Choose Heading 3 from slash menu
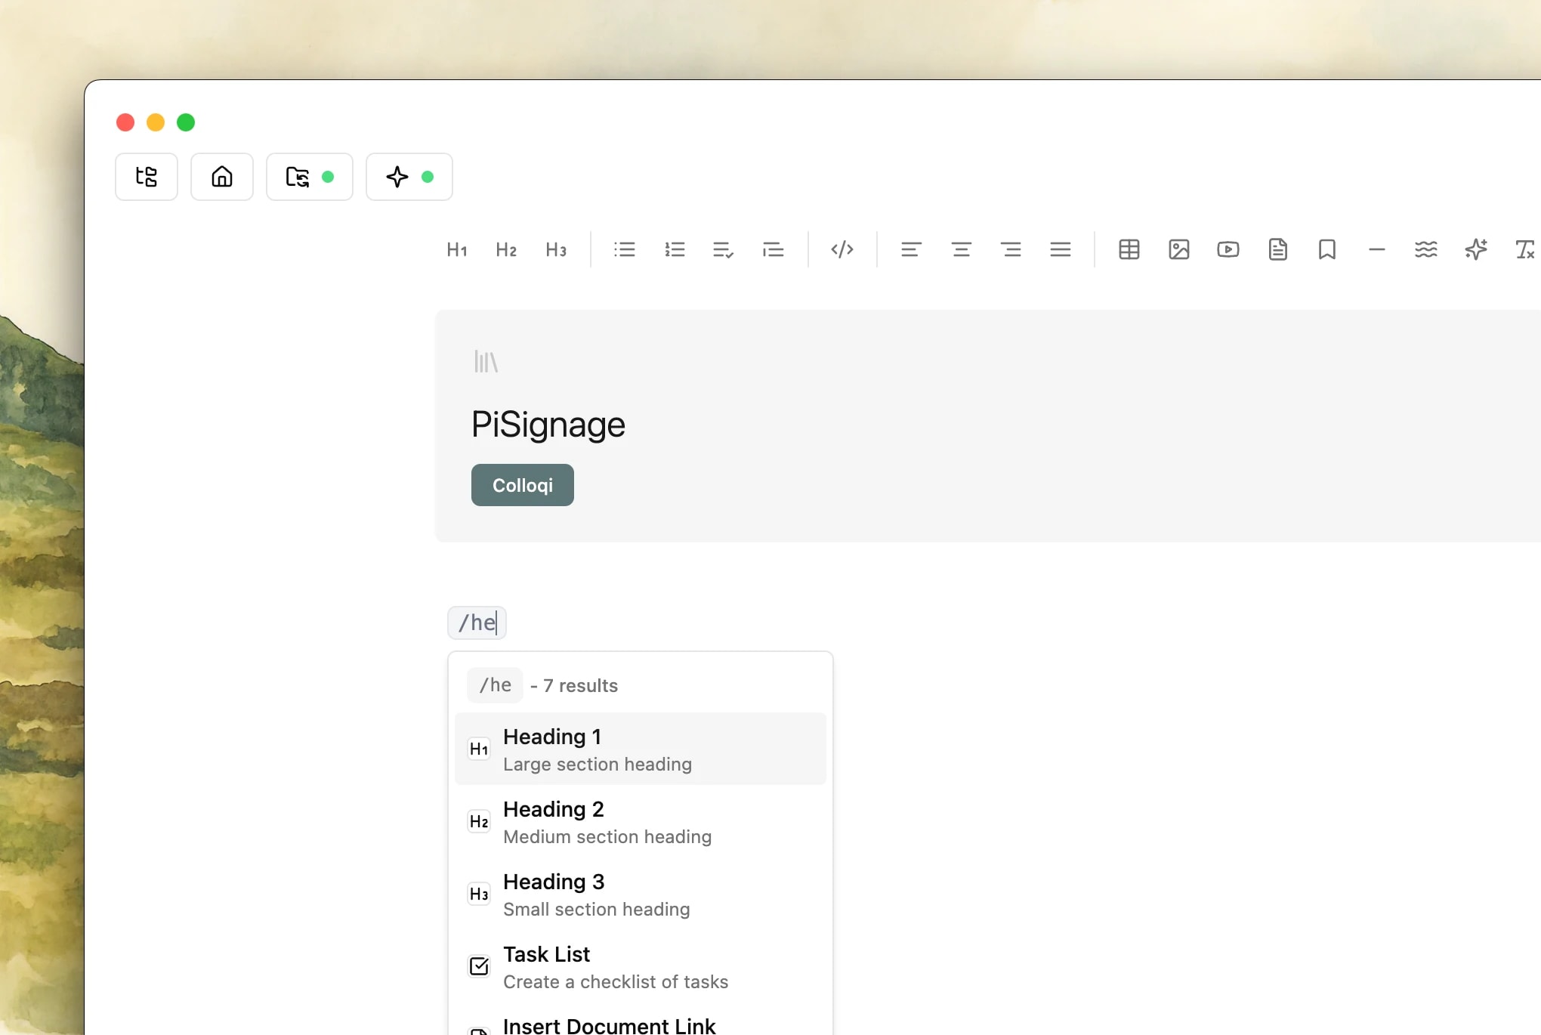 641,894
